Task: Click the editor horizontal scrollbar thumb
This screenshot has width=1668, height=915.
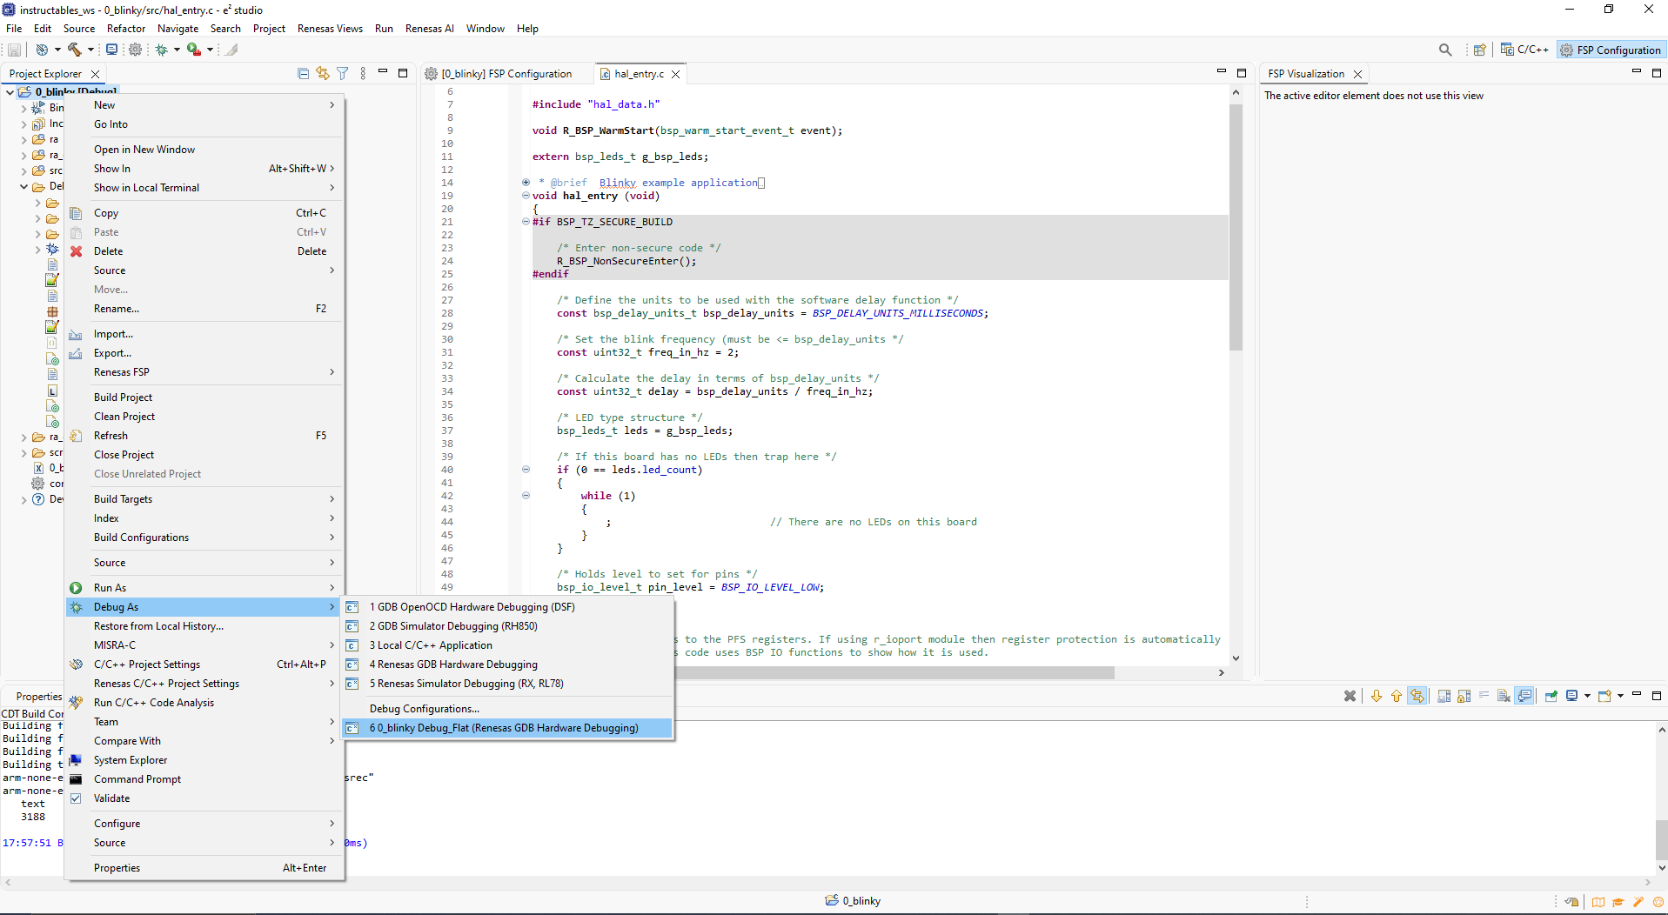Action: pyautogui.click(x=896, y=672)
